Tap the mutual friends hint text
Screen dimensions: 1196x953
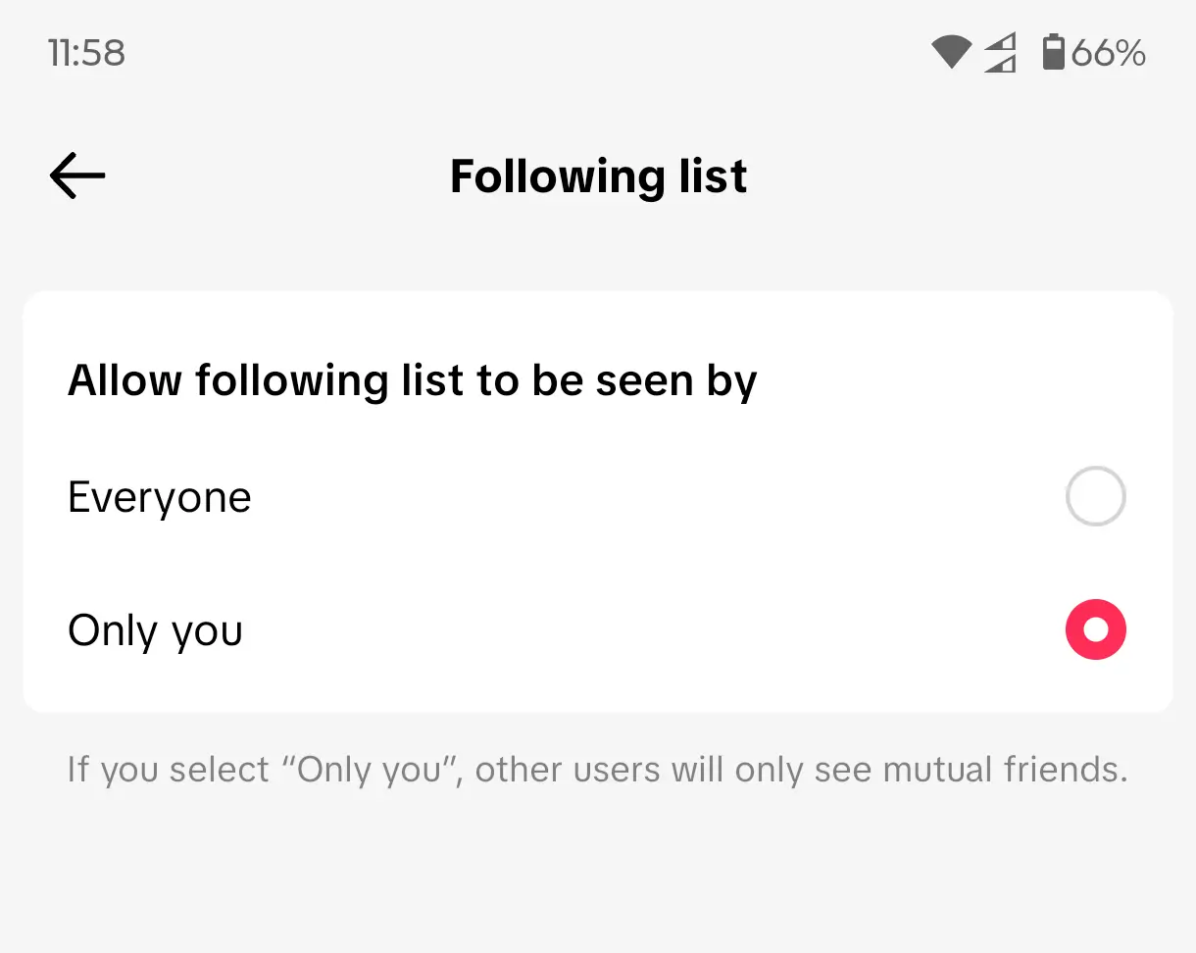[597, 770]
